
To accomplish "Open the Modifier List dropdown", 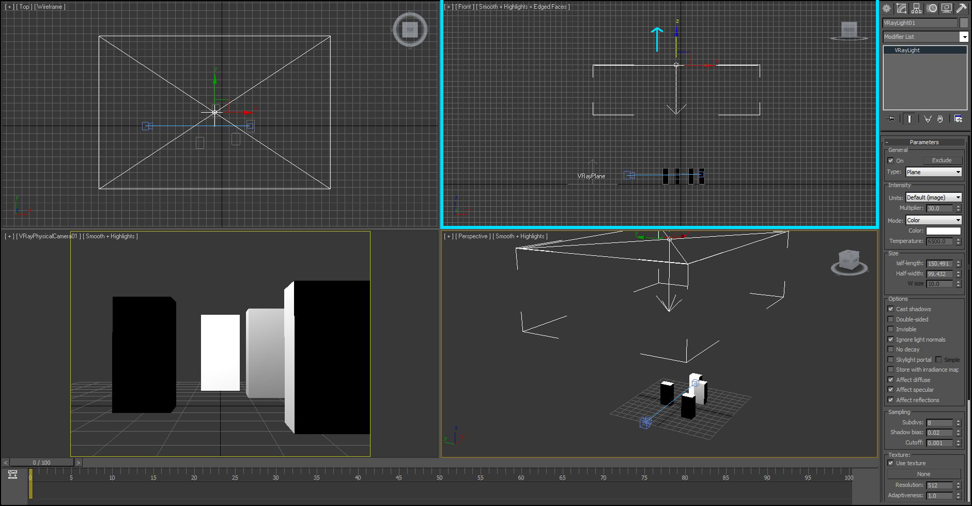I will pyautogui.click(x=965, y=36).
